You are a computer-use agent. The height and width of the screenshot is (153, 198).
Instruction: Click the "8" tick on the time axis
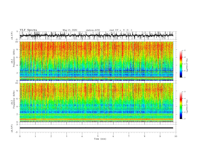[144, 136]
